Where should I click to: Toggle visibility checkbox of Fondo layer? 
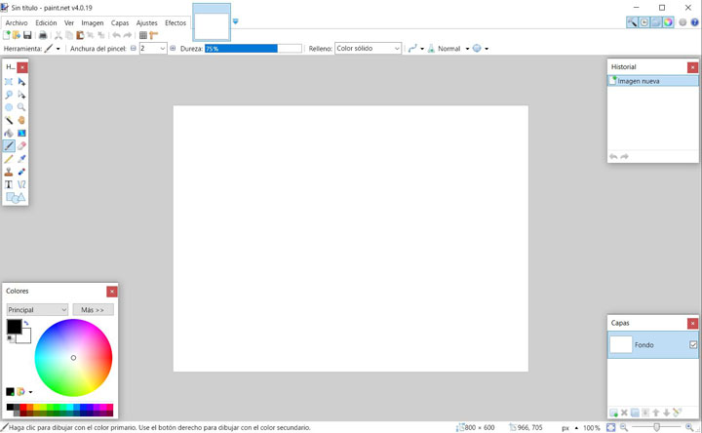click(692, 344)
